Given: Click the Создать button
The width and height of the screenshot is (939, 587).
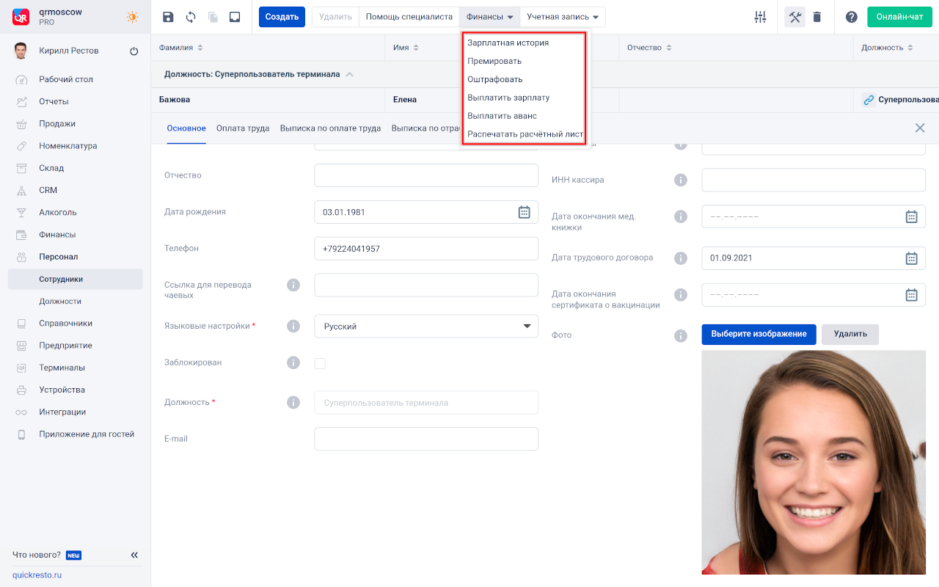Looking at the screenshot, I should [282, 17].
